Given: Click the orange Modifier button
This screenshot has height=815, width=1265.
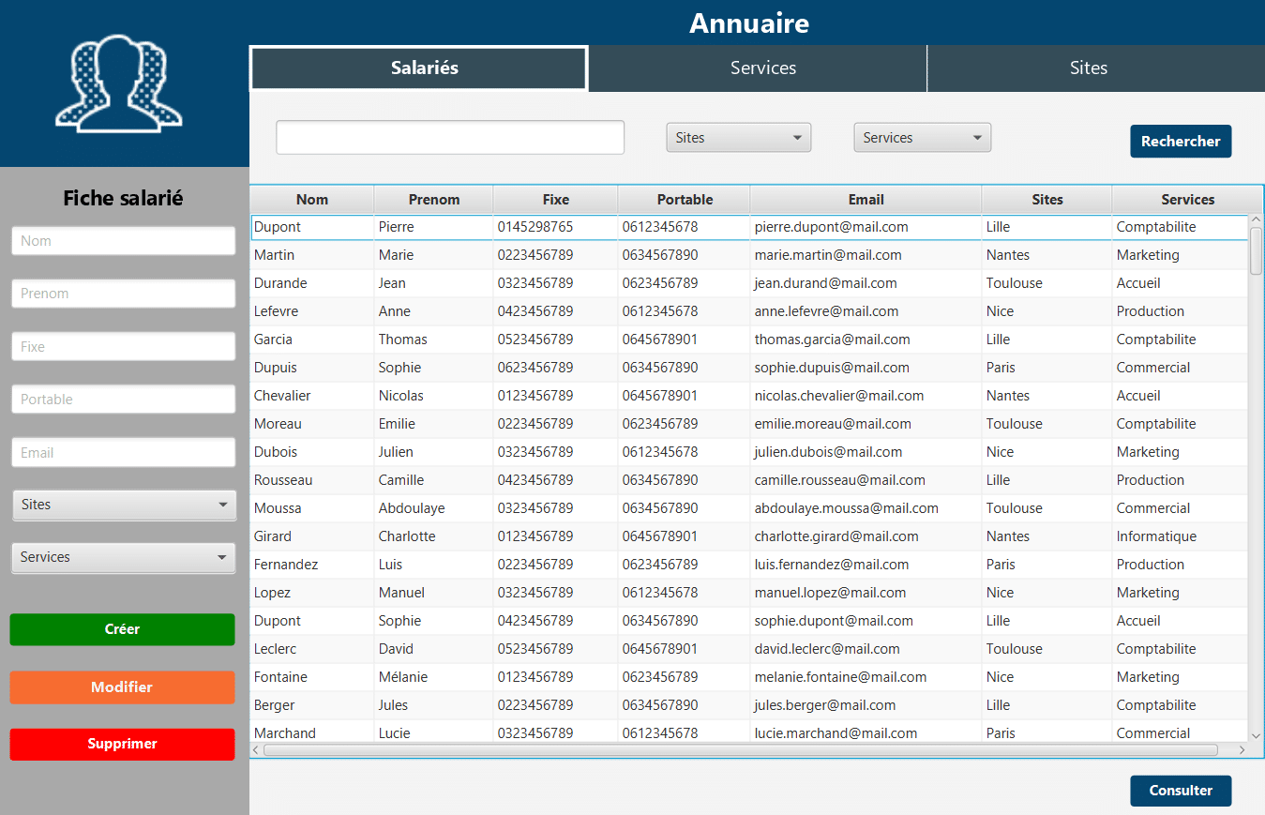Looking at the screenshot, I should pos(122,687).
